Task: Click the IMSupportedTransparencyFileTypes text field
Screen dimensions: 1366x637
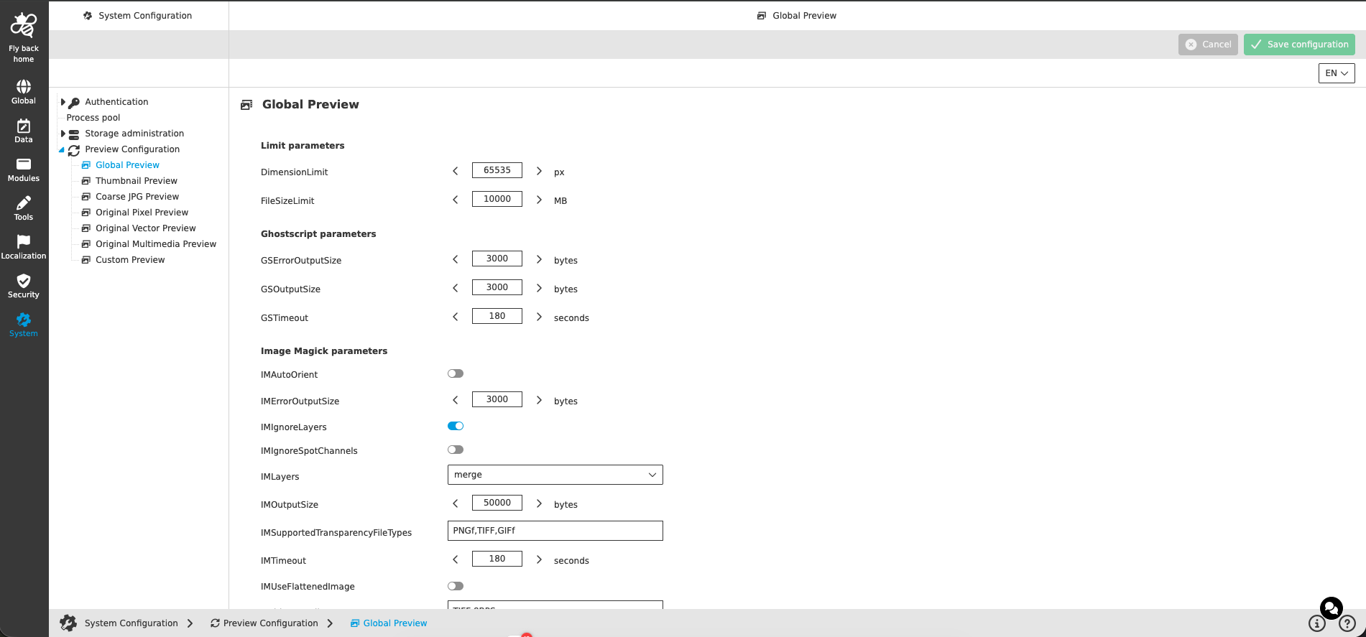Action: tap(555, 531)
